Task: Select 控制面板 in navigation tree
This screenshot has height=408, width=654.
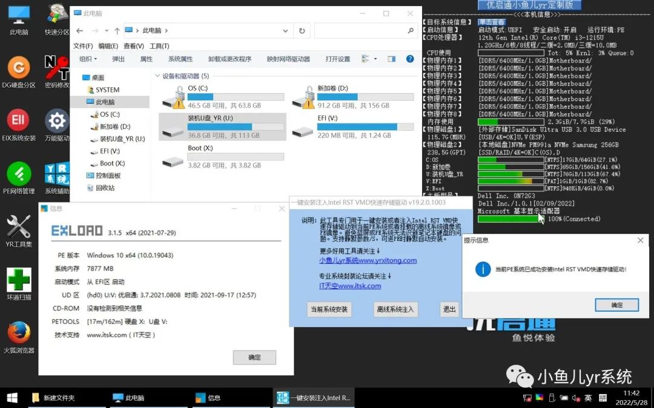Action: coord(108,176)
